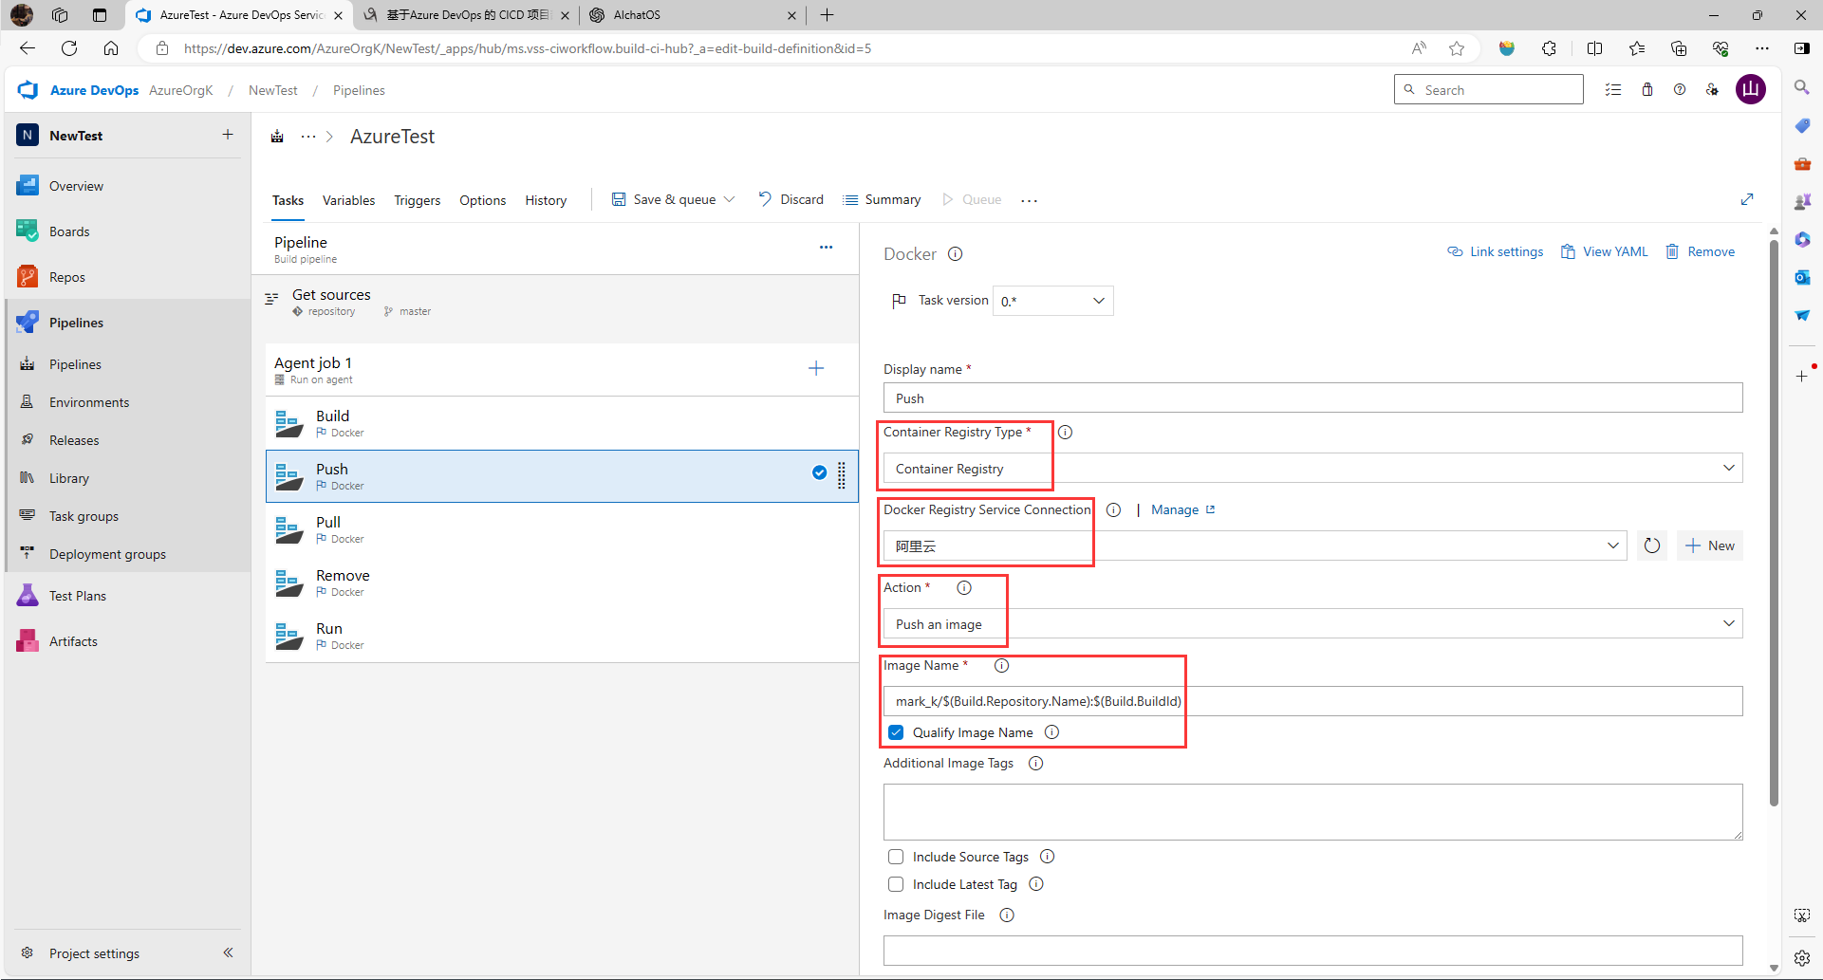Select the Run Docker task

point(562,636)
